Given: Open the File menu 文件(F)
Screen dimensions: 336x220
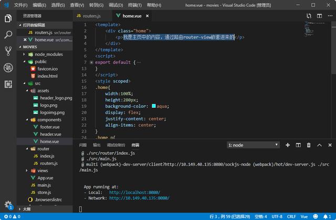Looking at the screenshot, I should (20, 5).
